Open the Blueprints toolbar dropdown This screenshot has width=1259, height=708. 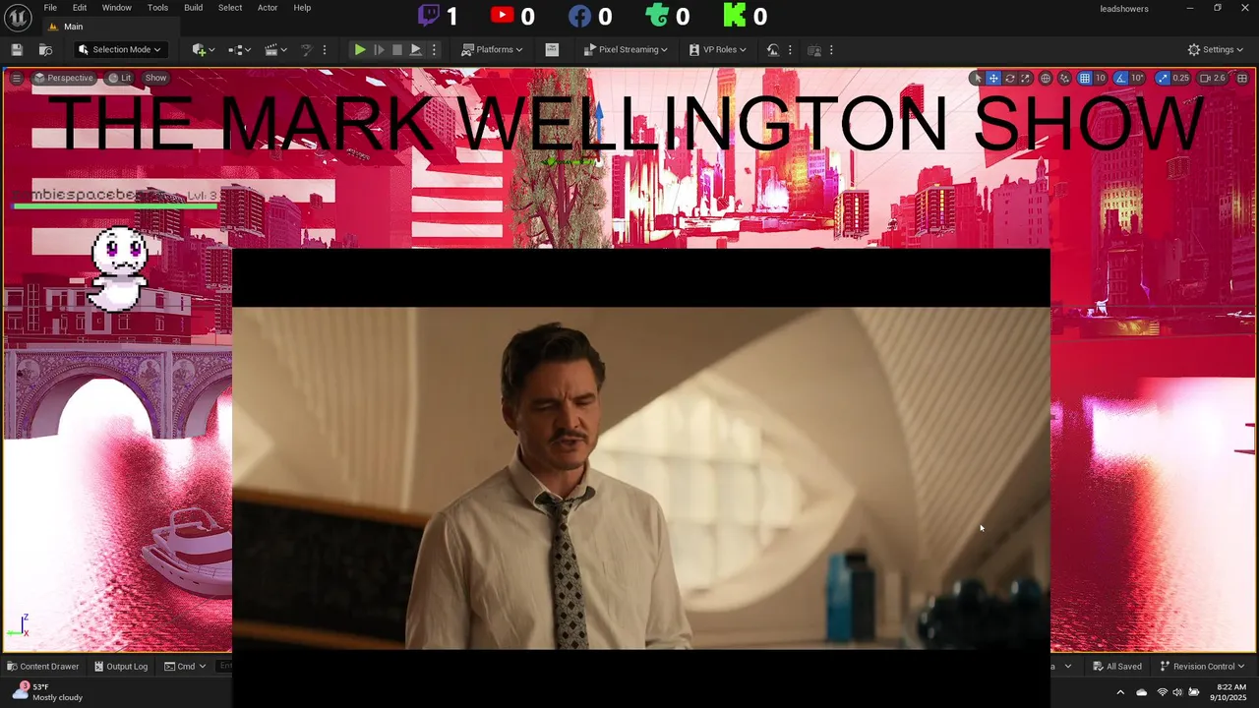tap(239, 50)
